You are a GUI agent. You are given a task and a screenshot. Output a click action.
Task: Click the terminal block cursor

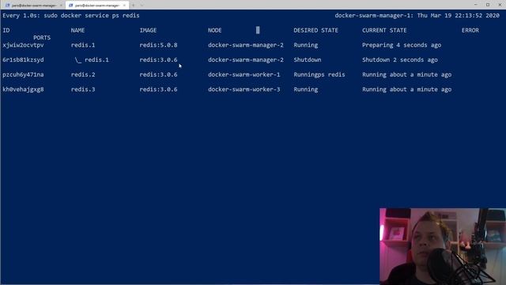click(258, 30)
